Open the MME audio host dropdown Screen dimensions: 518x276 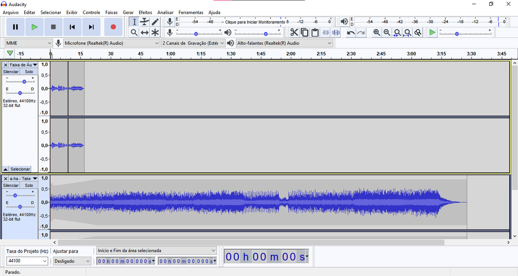(x=29, y=43)
